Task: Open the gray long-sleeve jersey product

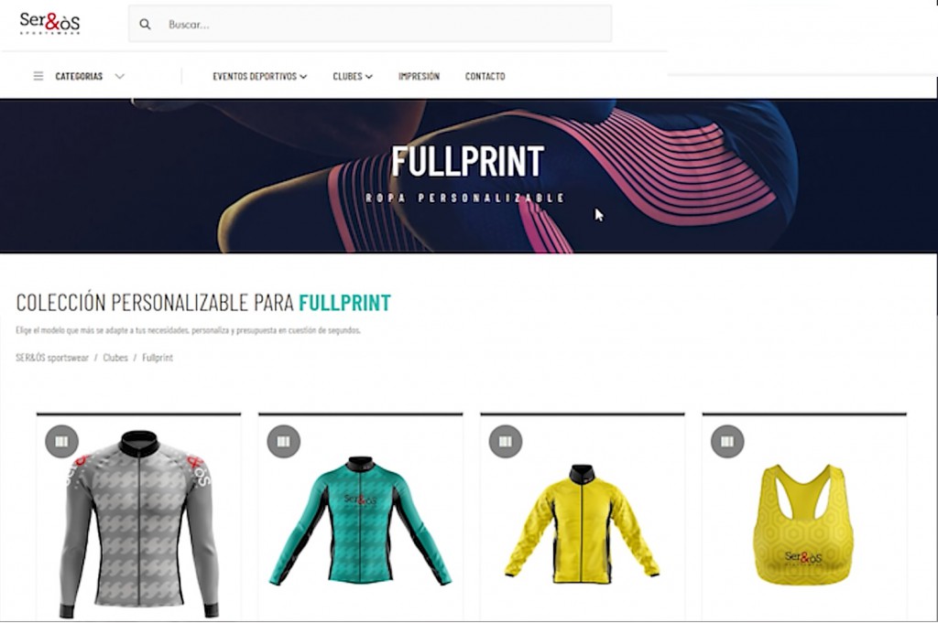Action: tap(139, 523)
